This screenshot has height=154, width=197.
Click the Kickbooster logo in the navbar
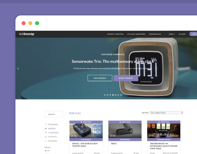[x=27, y=34]
